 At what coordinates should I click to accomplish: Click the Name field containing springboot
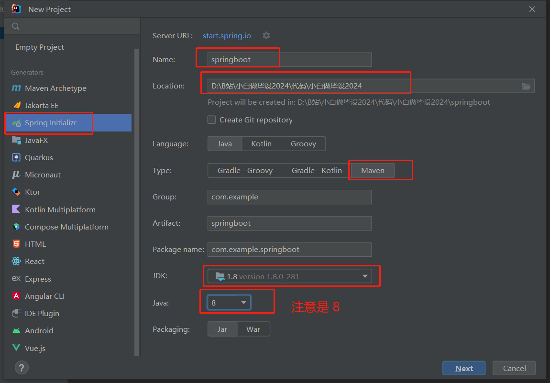[x=289, y=60]
